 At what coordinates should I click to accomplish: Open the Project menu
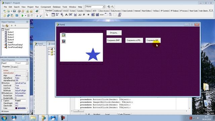[x=30, y=7]
